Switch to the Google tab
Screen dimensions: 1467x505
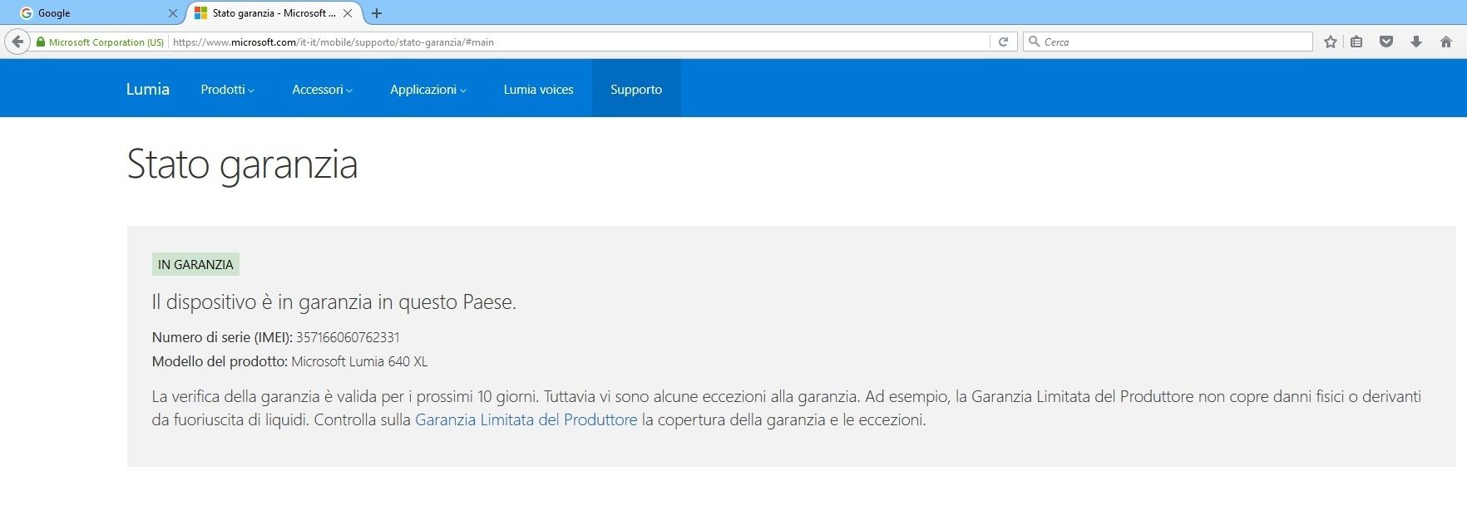(x=91, y=13)
